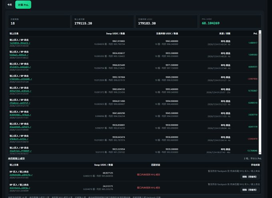Select the on-chain volume value 179115.20

click(x=83, y=23)
